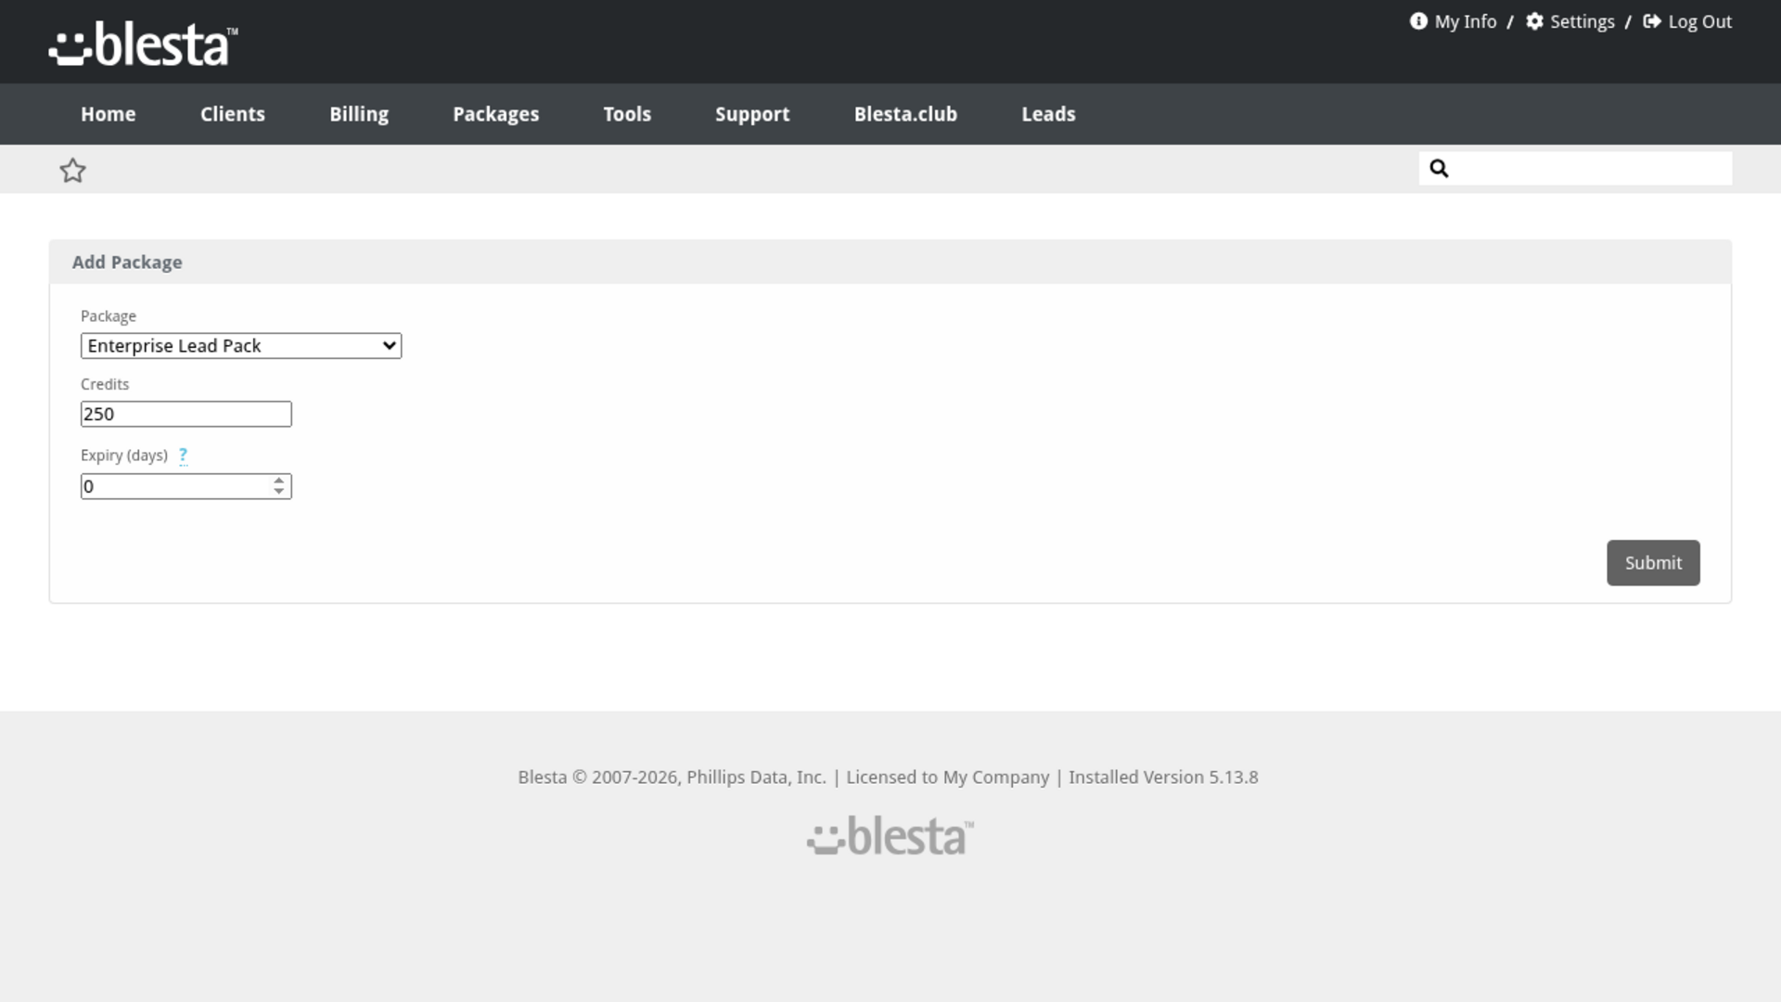Click the Settings gear icon

point(1535,21)
